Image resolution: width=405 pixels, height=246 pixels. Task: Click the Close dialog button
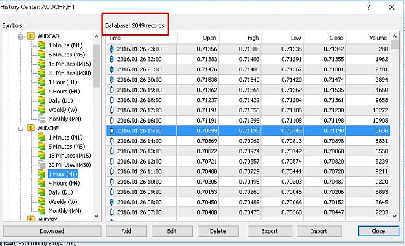pyautogui.click(x=378, y=231)
